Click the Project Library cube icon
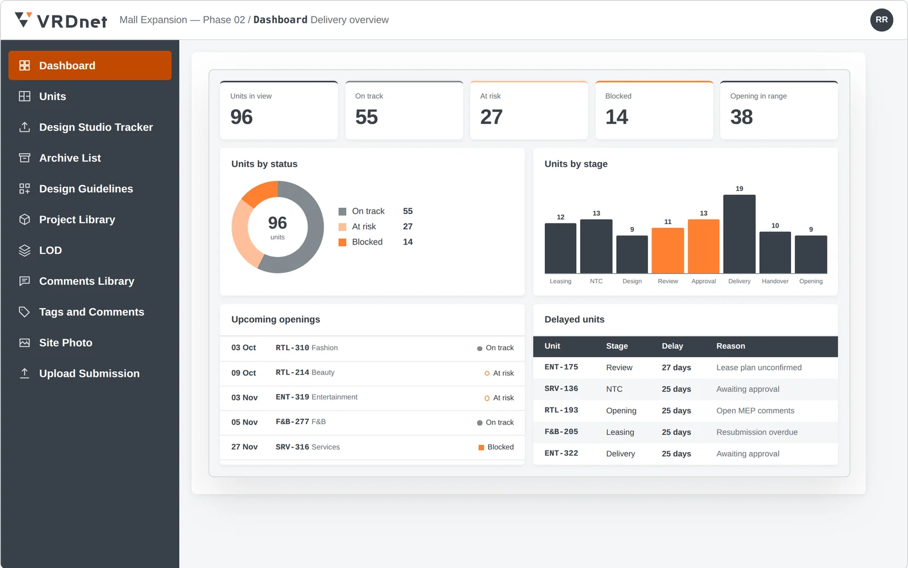 click(24, 220)
